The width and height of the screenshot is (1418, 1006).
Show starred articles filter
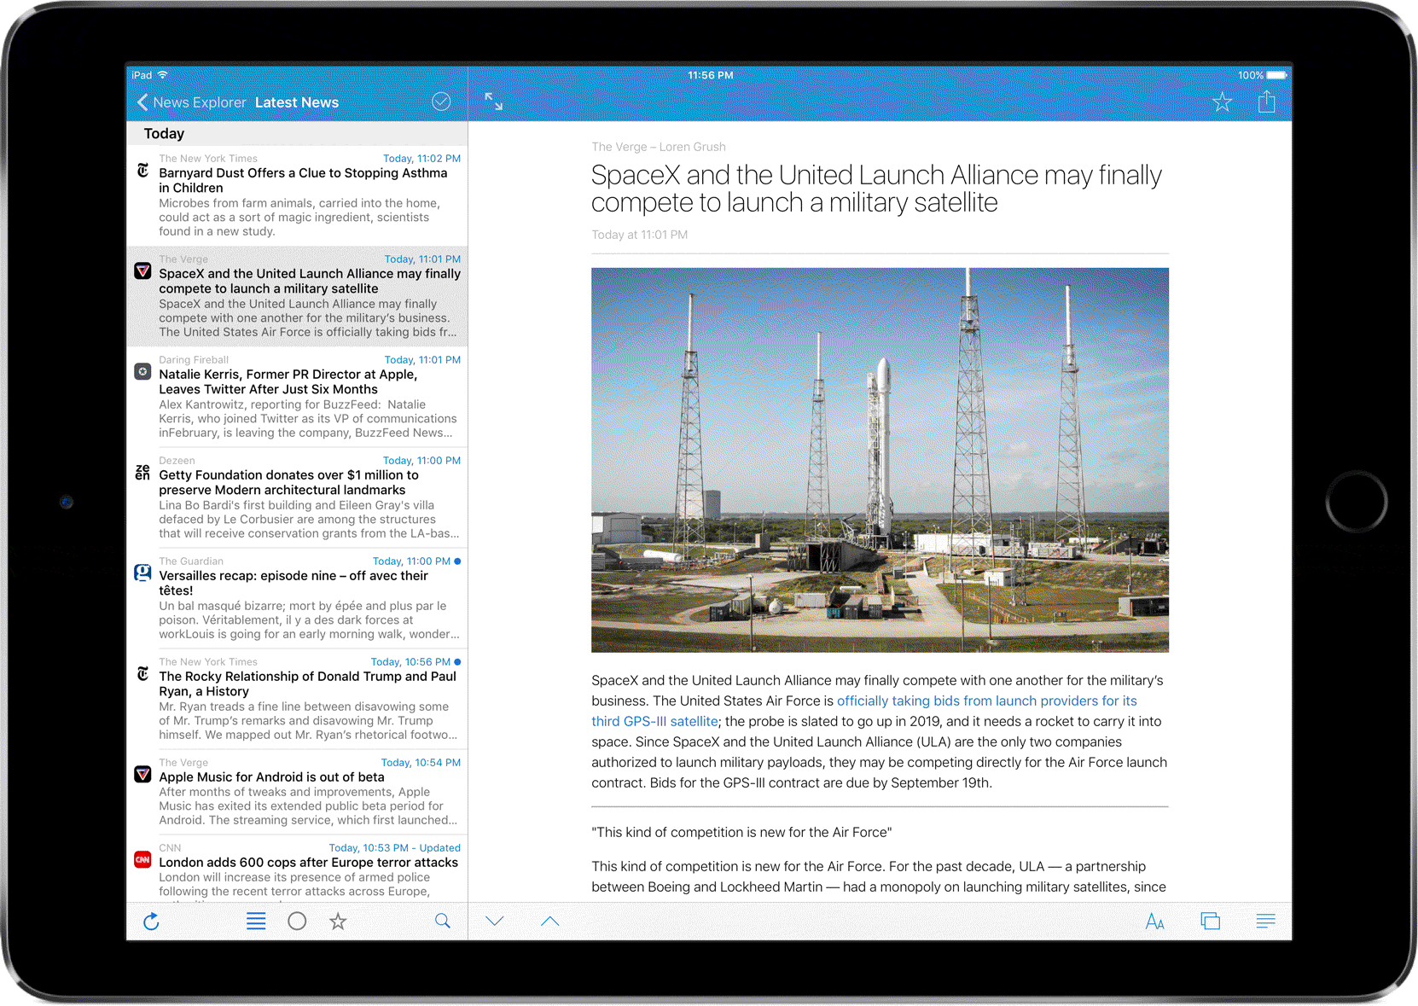[338, 922]
